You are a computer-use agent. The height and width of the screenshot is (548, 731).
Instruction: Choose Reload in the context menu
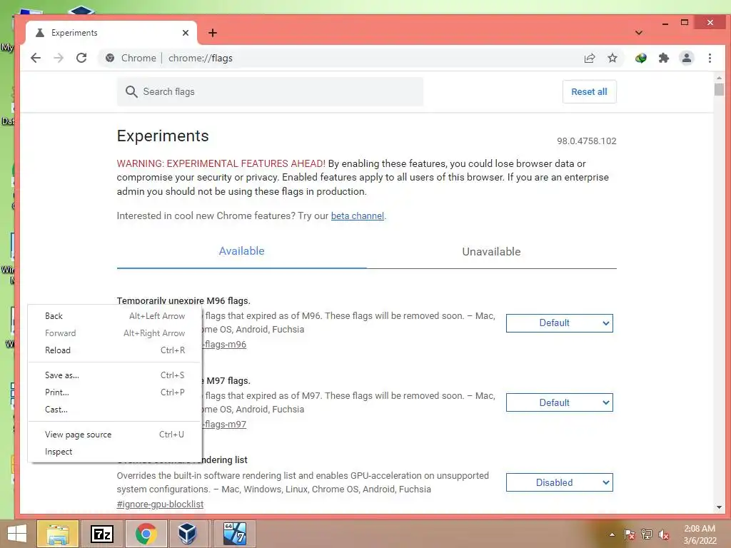click(x=115, y=350)
